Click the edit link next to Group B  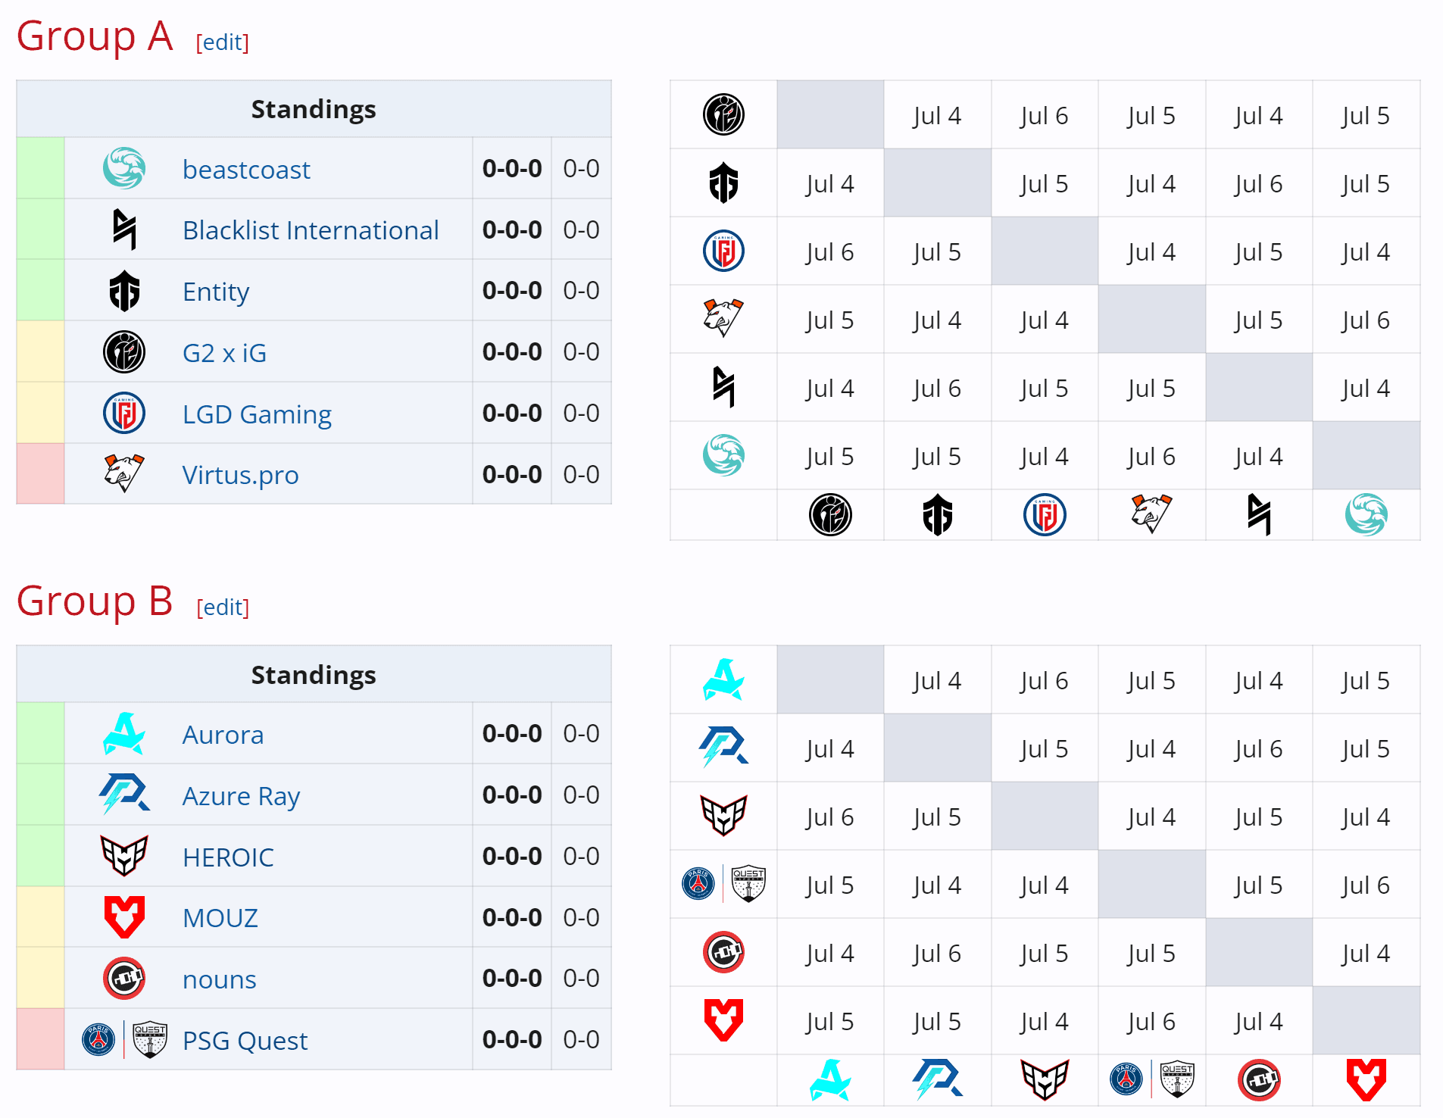[x=222, y=607]
